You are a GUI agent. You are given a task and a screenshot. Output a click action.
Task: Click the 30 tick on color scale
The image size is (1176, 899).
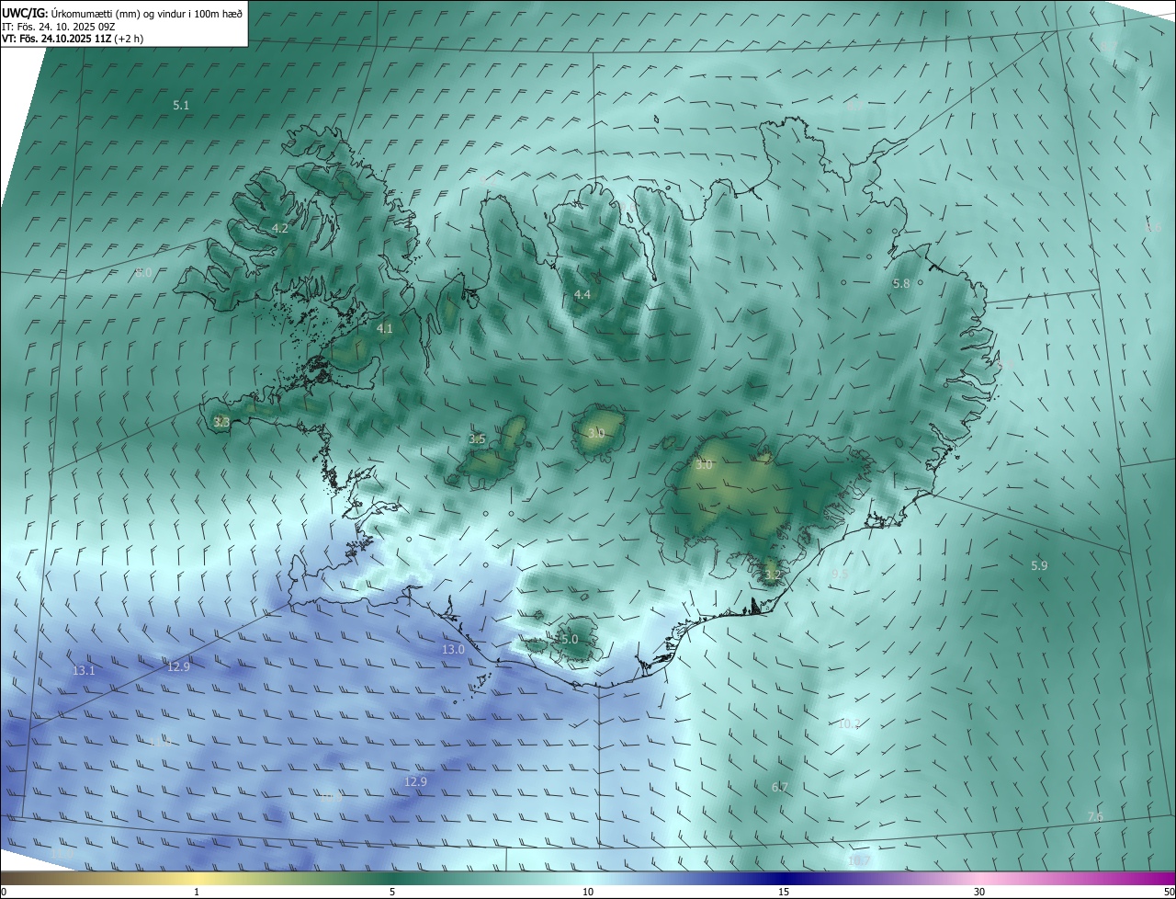979,893
